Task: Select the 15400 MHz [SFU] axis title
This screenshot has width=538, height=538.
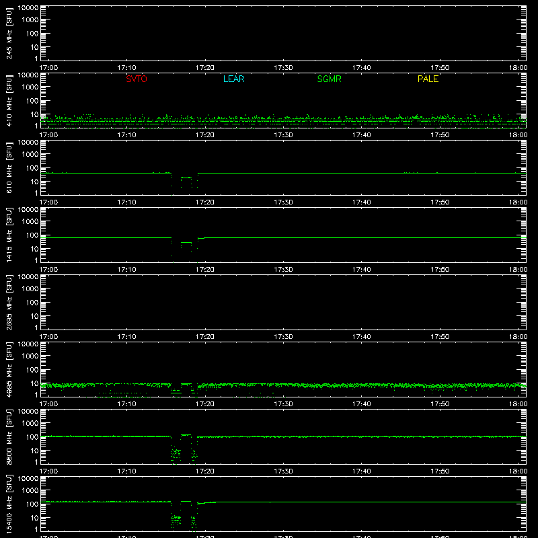Action: 9,504
